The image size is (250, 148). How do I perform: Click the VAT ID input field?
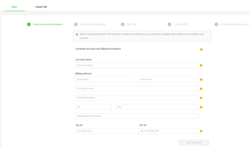[168, 131]
